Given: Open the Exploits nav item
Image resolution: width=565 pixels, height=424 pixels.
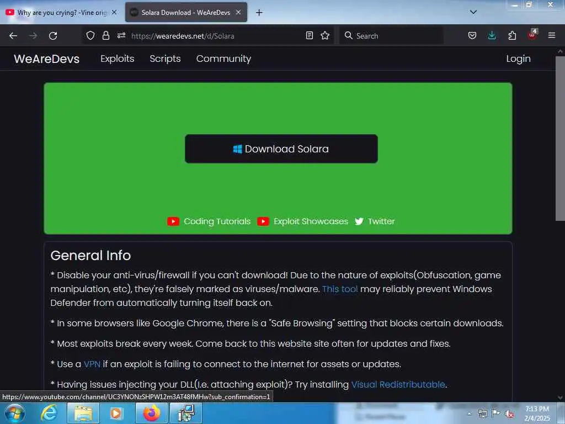Looking at the screenshot, I should tap(117, 59).
